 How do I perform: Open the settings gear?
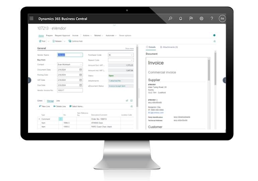tap(201, 19)
